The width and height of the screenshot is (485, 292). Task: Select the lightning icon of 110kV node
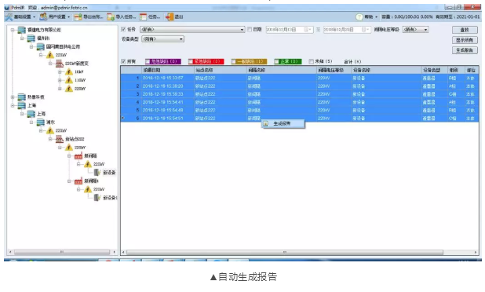(x=69, y=80)
